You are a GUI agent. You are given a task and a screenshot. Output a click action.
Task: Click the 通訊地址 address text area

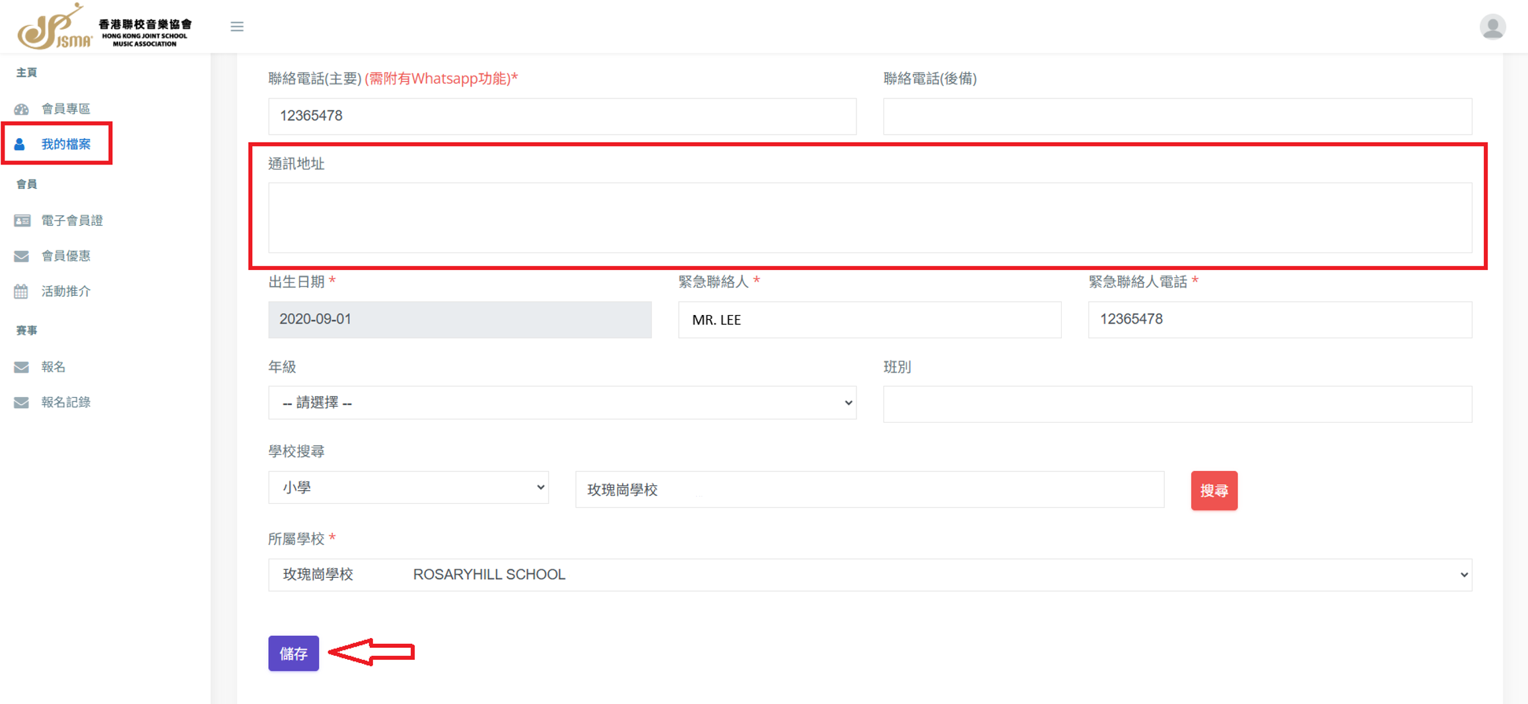870,218
